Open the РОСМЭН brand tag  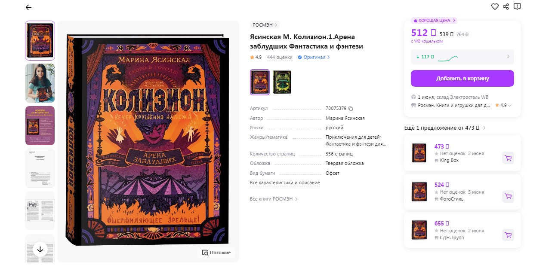click(265, 25)
